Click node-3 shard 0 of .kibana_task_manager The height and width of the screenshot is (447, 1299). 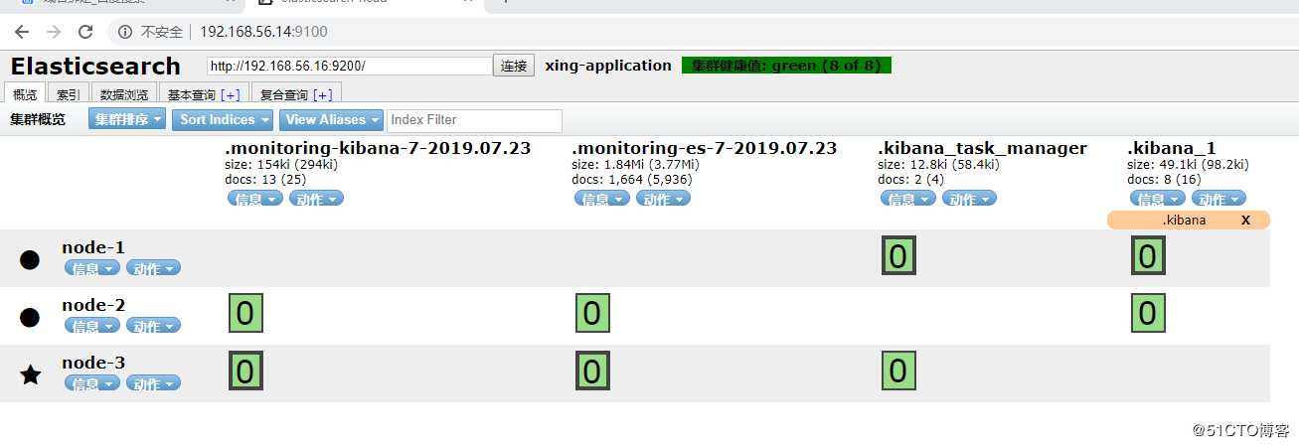(x=898, y=372)
